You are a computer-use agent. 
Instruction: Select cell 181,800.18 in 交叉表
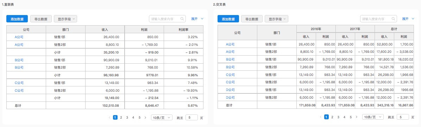point(384,59)
